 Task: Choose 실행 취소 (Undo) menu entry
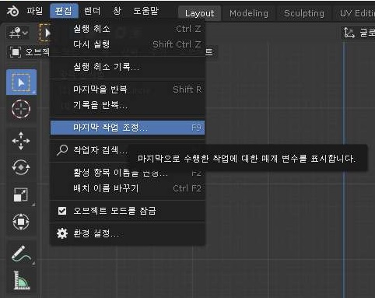(128, 29)
